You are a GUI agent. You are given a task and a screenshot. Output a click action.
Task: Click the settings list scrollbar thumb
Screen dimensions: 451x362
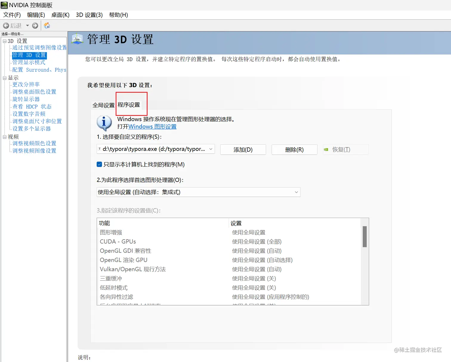(364, 237)
